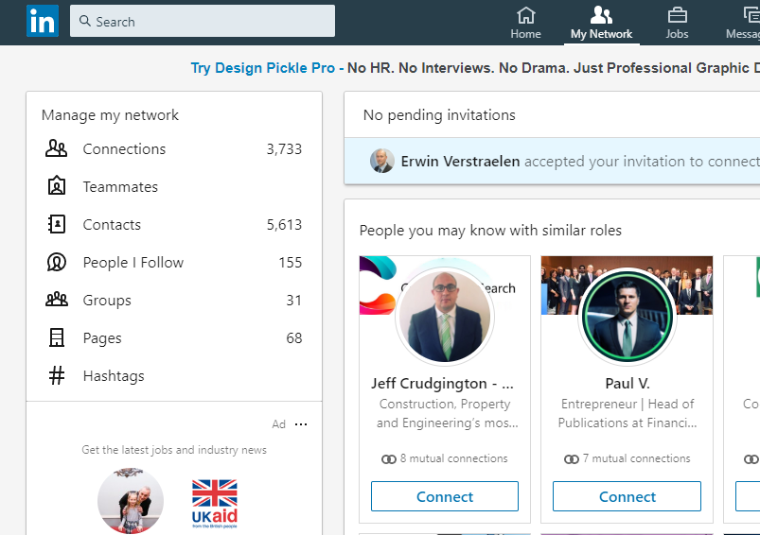Connect with Paul V.
Image resolution: width=760 pixels, height=535 pixels.
tap(627, 496)
